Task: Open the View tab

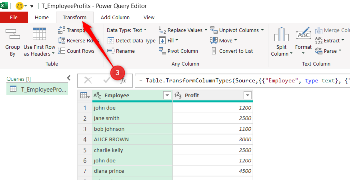Action: [x=149, y=18]
